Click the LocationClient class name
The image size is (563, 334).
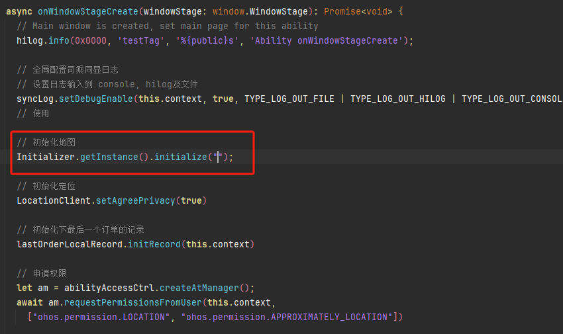click(x=54, y=200)
